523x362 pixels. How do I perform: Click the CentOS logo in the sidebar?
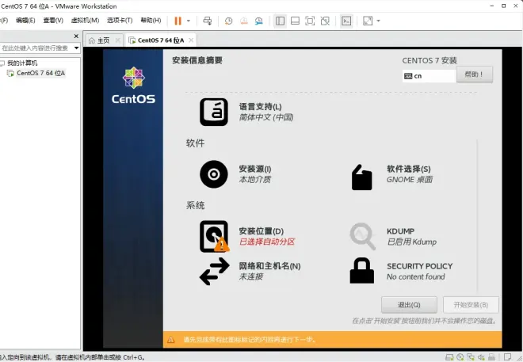[133, 86]
